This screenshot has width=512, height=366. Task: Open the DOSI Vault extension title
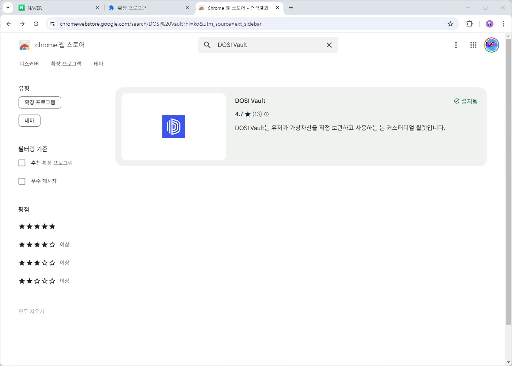click(x=250, y=101)
